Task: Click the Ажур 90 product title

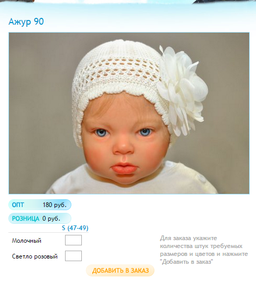Action: pos(26,22)
